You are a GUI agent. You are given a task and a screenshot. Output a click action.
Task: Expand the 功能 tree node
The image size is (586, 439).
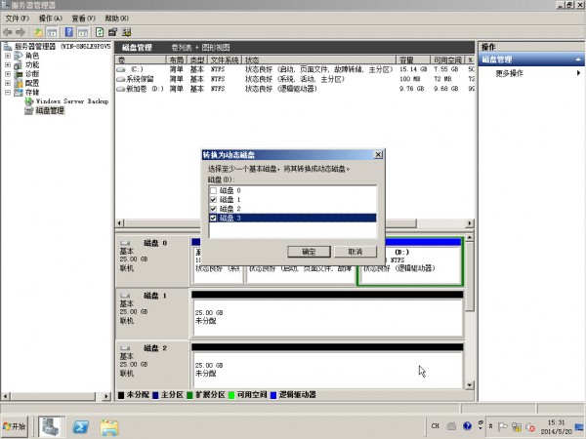click(x=8, y=64)
